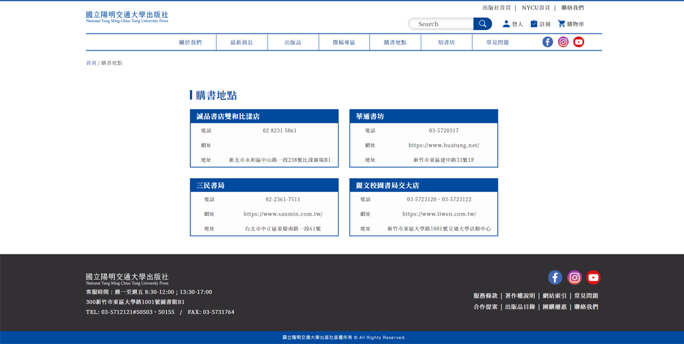Click the 誠品書店雙和比漾店 card header

pos(264,116)
